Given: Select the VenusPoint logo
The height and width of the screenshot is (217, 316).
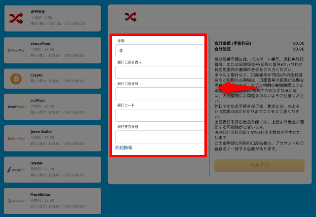Looking at the screenshot, I should tap(16, 50).
